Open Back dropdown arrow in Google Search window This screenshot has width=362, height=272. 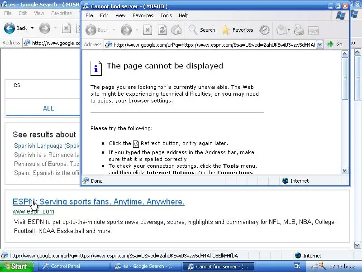[x=32, y=28]
